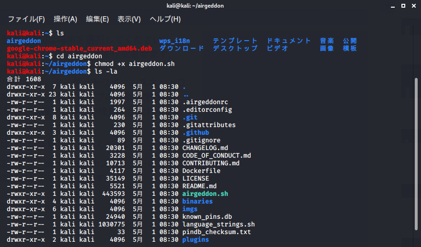421x247 pixels.
Task: Click the 'ls -la' command text
Action: point(106,72)
